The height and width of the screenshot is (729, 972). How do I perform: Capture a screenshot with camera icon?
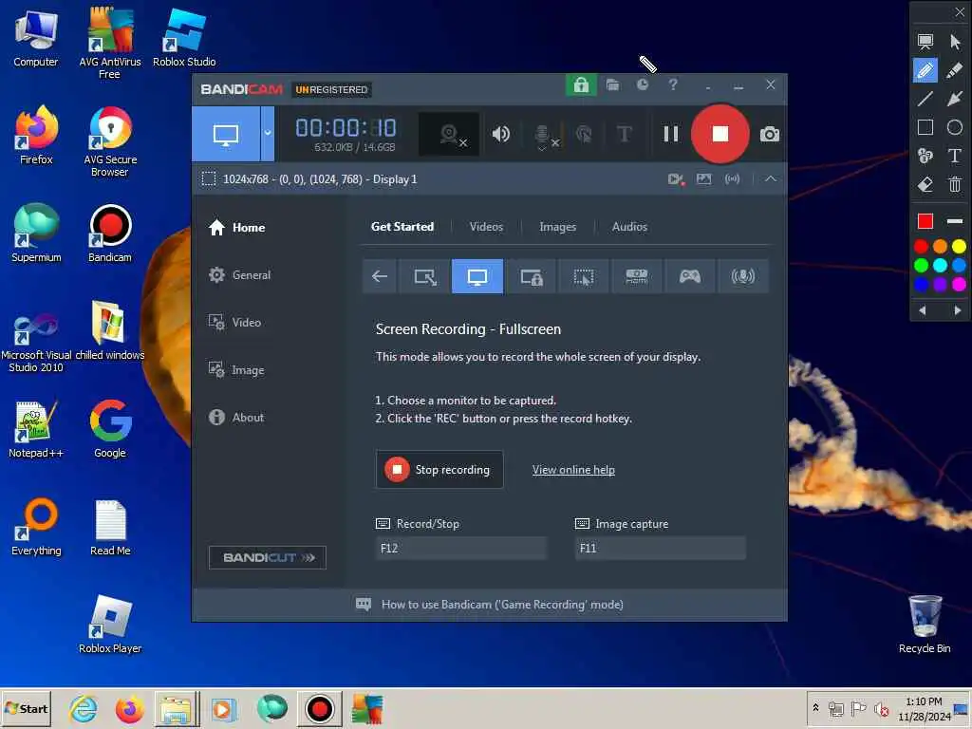pos(769,134)
